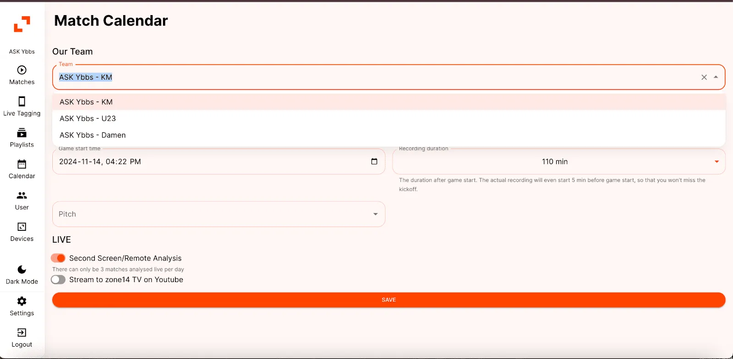The image size is (733, 359).
Task: Click the Game start time field
Action: (219, 162)
